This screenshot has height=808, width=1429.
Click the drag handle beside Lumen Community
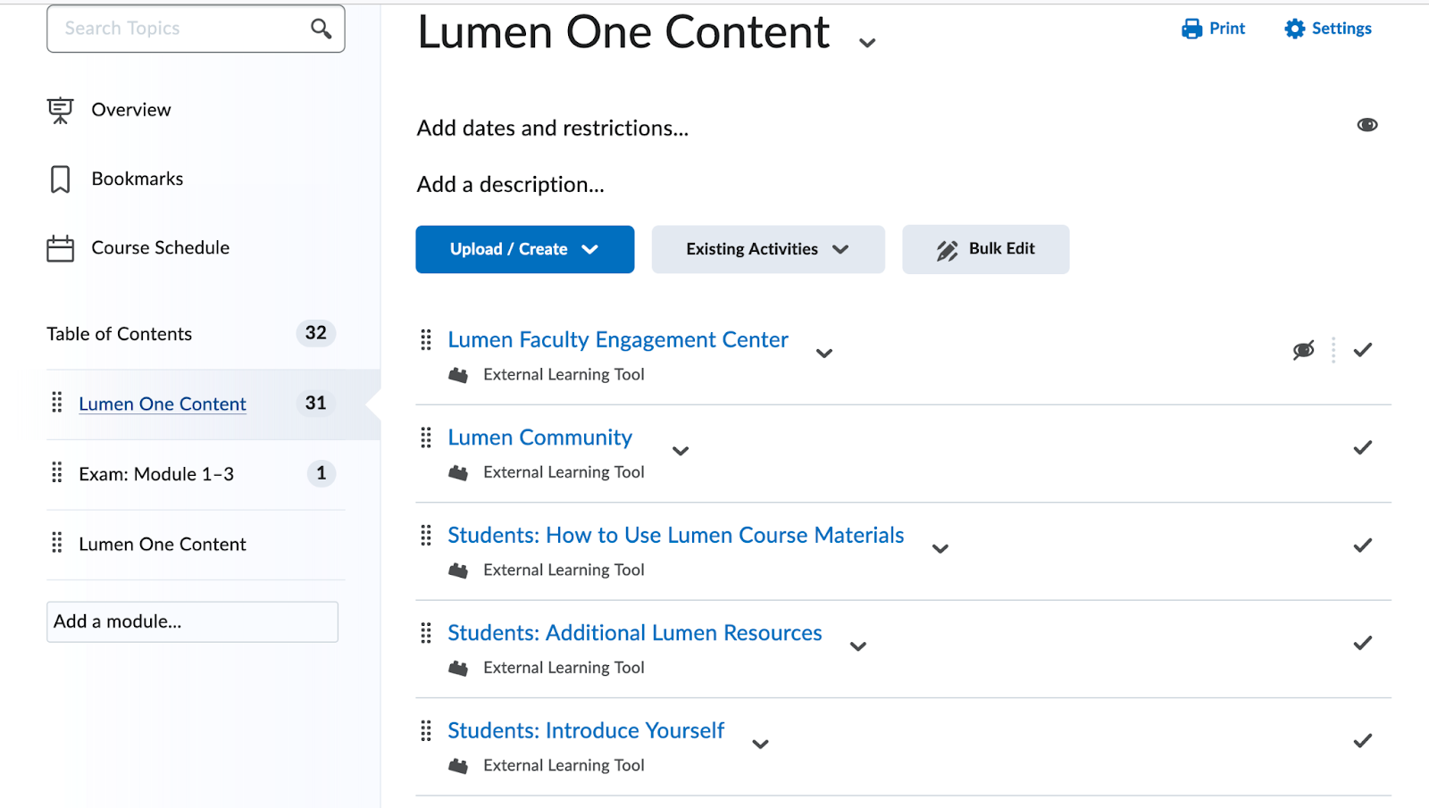coord(425,437)
